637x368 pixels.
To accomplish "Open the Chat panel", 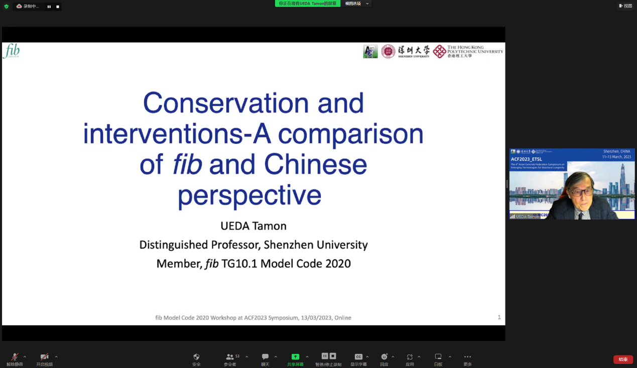I will pyautogui.click(x=265, y=357).
